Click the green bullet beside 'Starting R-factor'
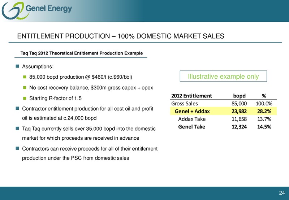Viewport: 289px width, 200px height. coord(25,98)
